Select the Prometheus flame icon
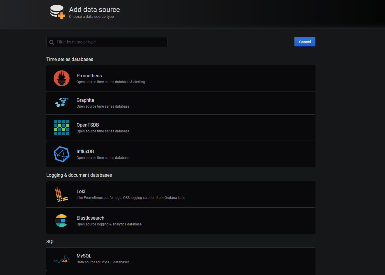Screen dimensions: 385x275 click(61, 78)
